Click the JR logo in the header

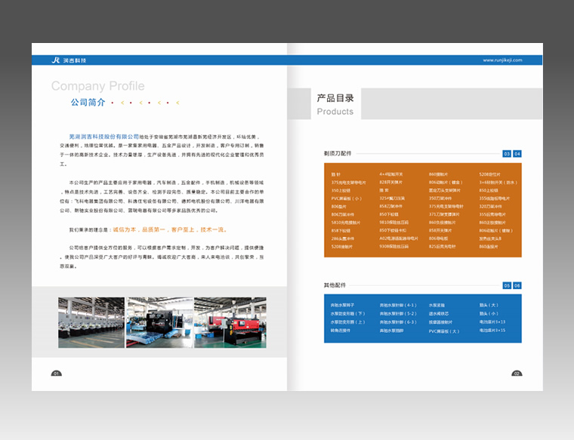click(56, 60)
